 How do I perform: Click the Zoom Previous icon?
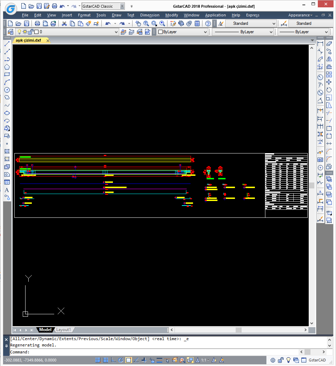coord(162,23)
